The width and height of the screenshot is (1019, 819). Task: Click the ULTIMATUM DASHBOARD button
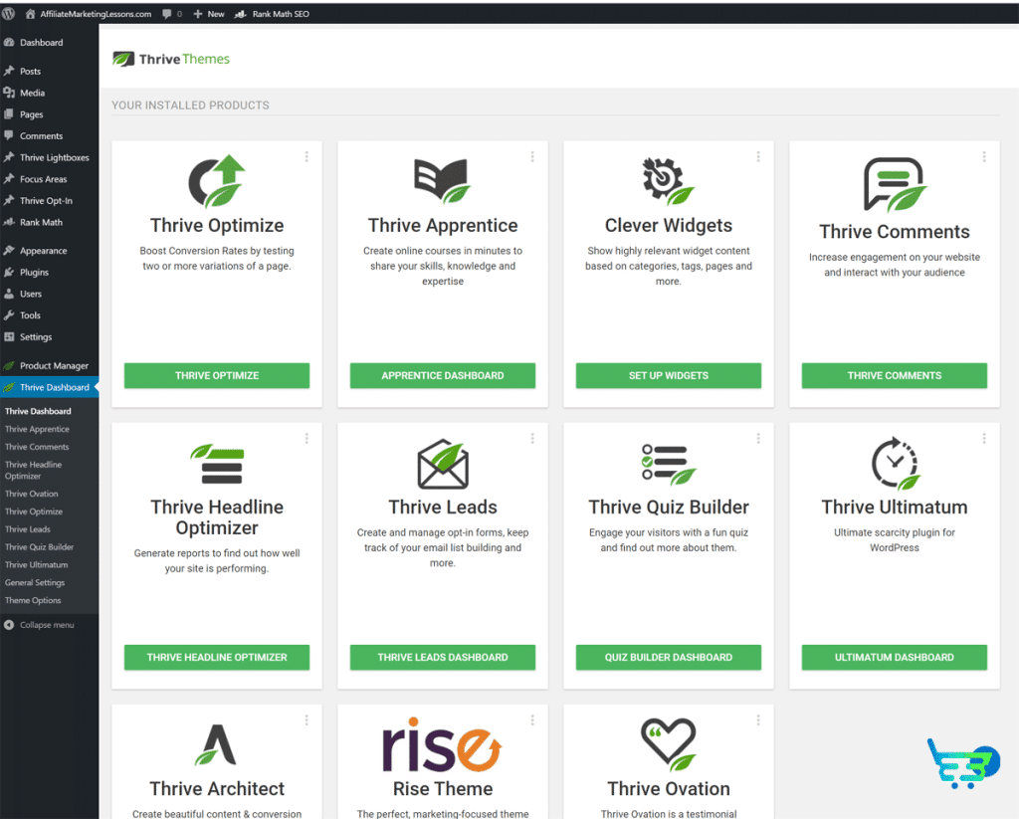pyautogui.click(x=895, y=657)
